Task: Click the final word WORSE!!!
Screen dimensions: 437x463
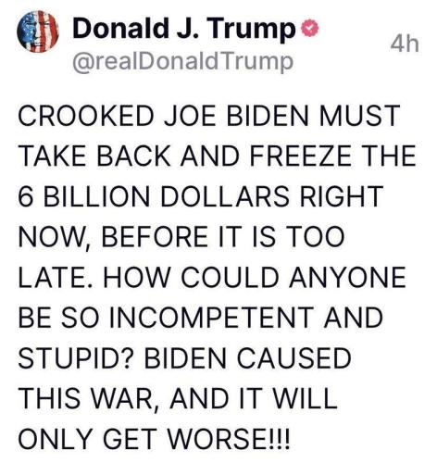Action: (227, 439)
